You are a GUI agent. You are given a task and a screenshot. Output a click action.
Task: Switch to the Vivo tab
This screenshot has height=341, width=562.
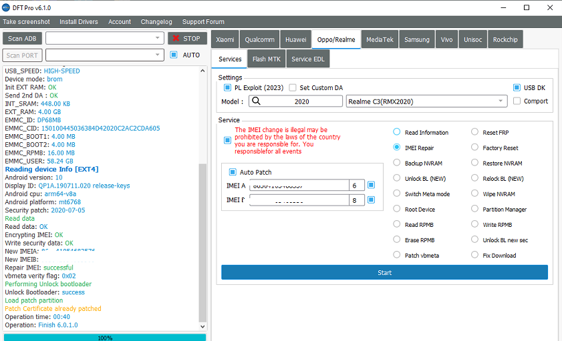[446, 39]
